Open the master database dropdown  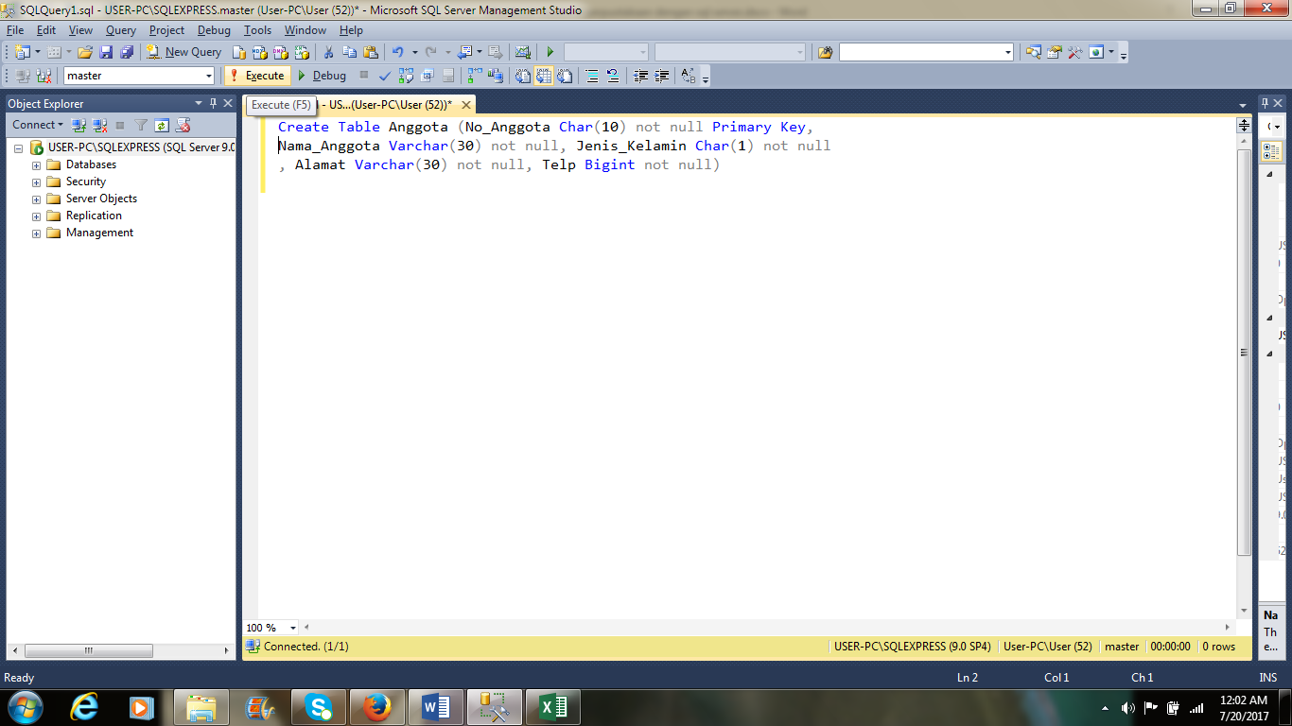pos(210,75)
